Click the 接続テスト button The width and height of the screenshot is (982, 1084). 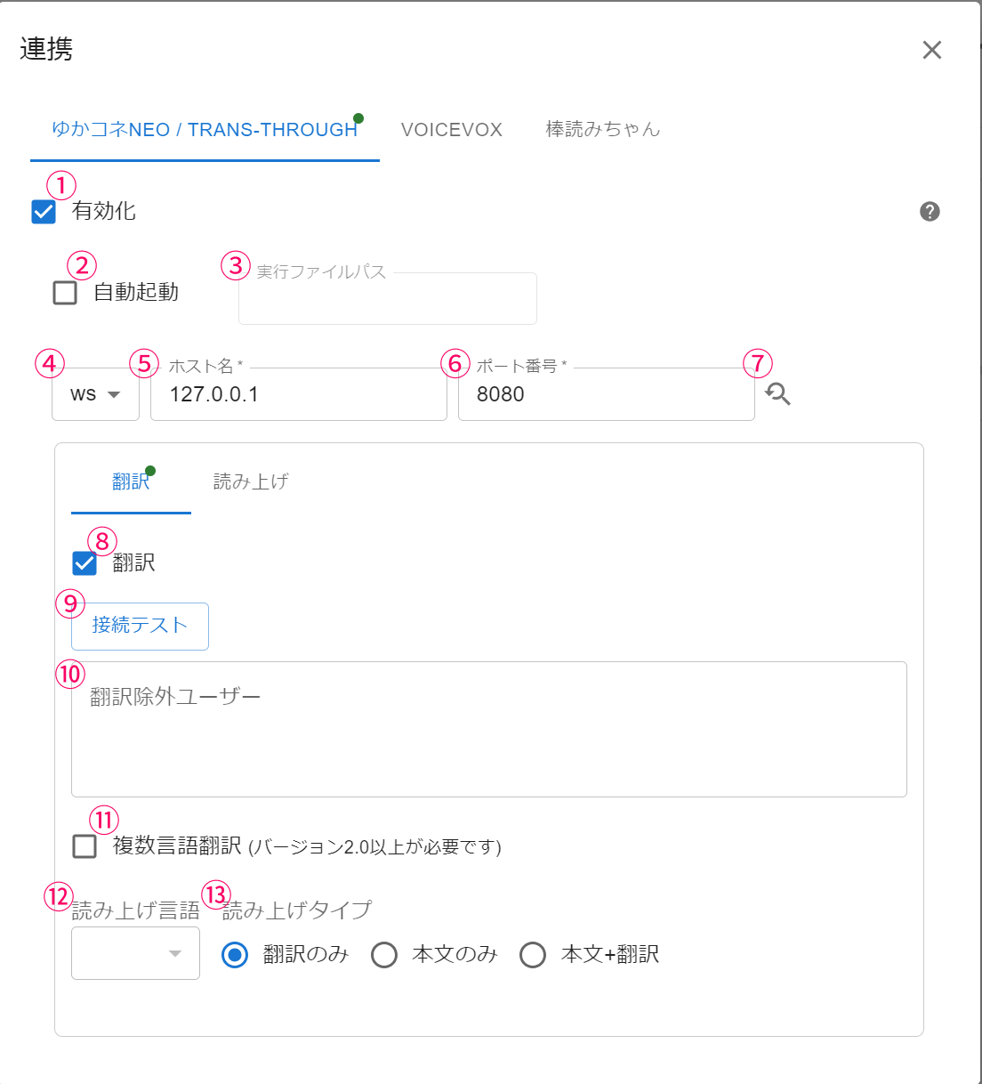pyautogui.click(x=140, y=626)
